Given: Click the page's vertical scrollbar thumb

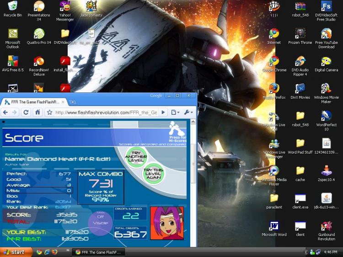Looking at the screenshot, I should click(x=193, y=164).
